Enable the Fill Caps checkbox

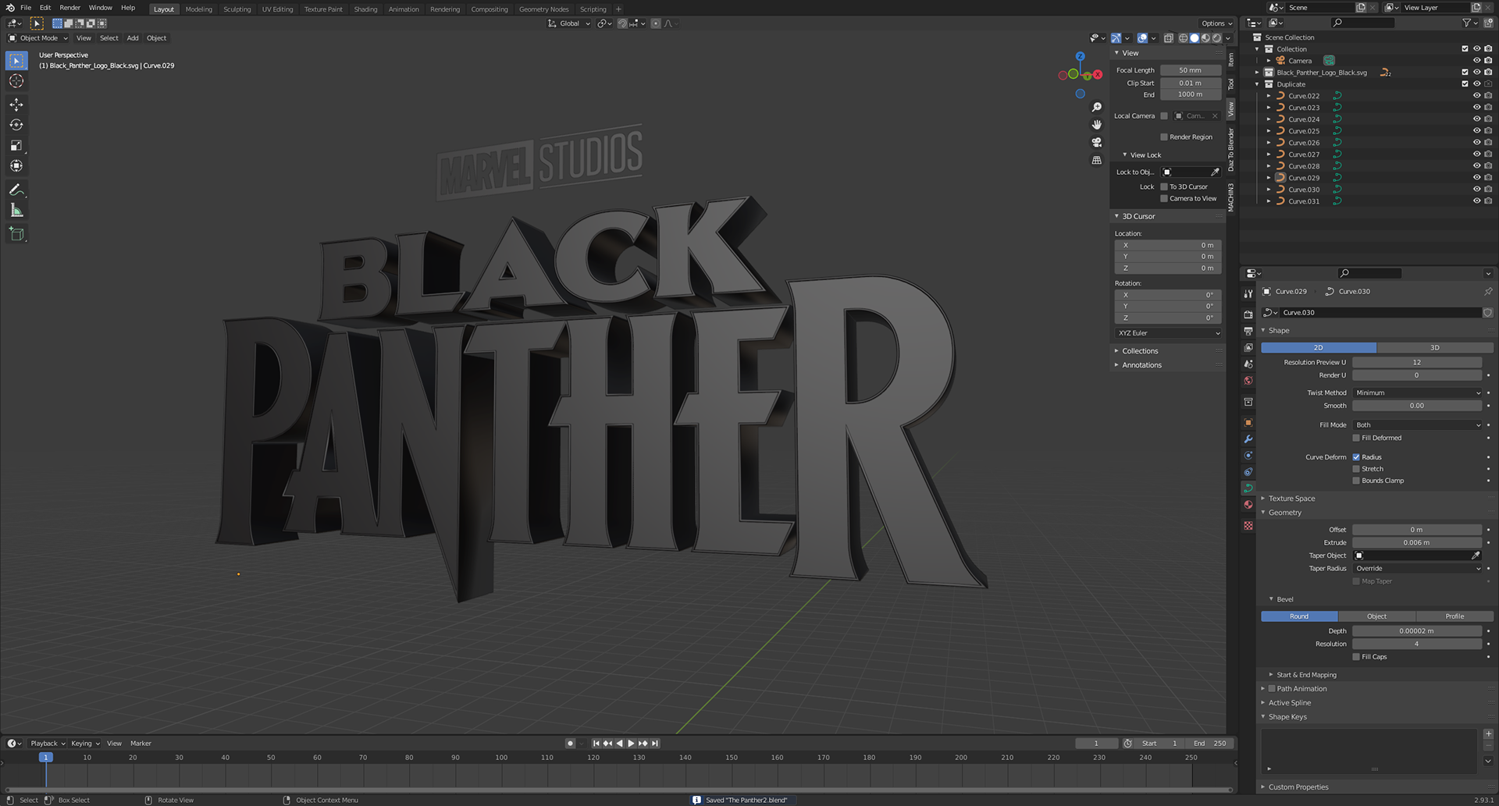[1356, 657]
